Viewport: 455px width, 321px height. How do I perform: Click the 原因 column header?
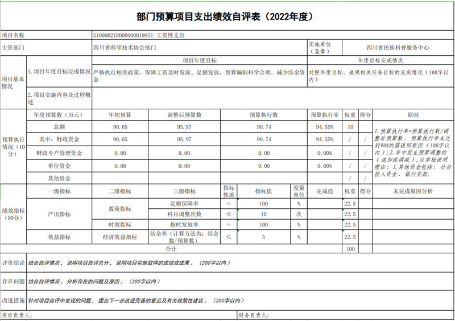[413, 115]
